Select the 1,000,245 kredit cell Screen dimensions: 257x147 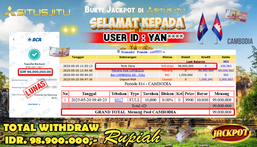[x=206, y=79]
